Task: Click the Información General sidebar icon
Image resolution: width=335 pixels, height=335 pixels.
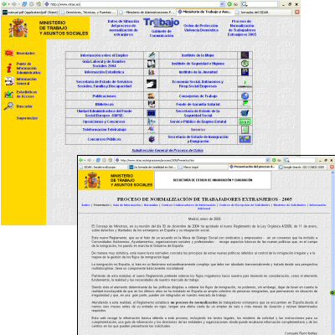Action: pyautogui.click(x=9, y=81)
